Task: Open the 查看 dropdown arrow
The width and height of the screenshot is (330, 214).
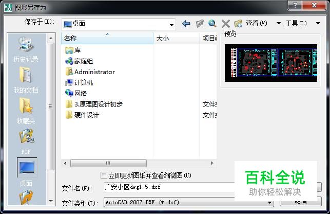Action: click(x=279, y=23)
